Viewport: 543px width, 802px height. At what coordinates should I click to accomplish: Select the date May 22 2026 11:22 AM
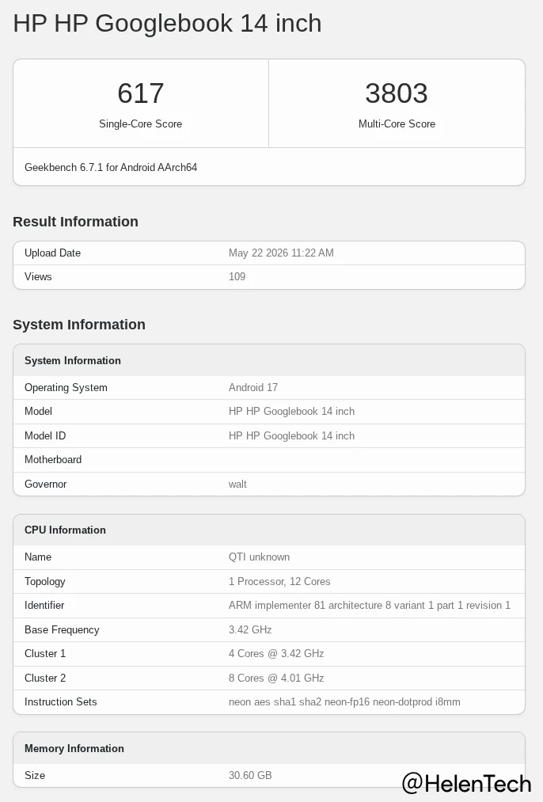[281, 253]
